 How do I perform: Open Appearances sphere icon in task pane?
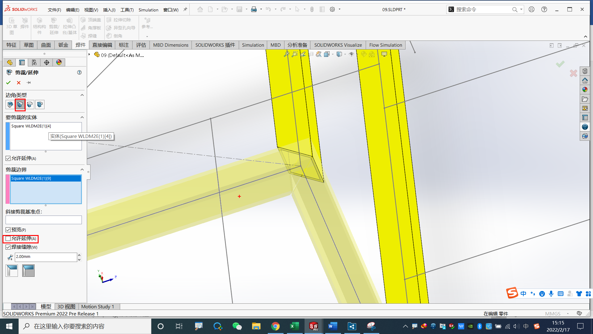pos(585,90)
